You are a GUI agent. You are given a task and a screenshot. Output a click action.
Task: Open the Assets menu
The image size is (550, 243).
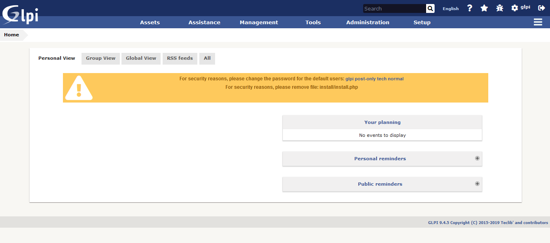150,23
